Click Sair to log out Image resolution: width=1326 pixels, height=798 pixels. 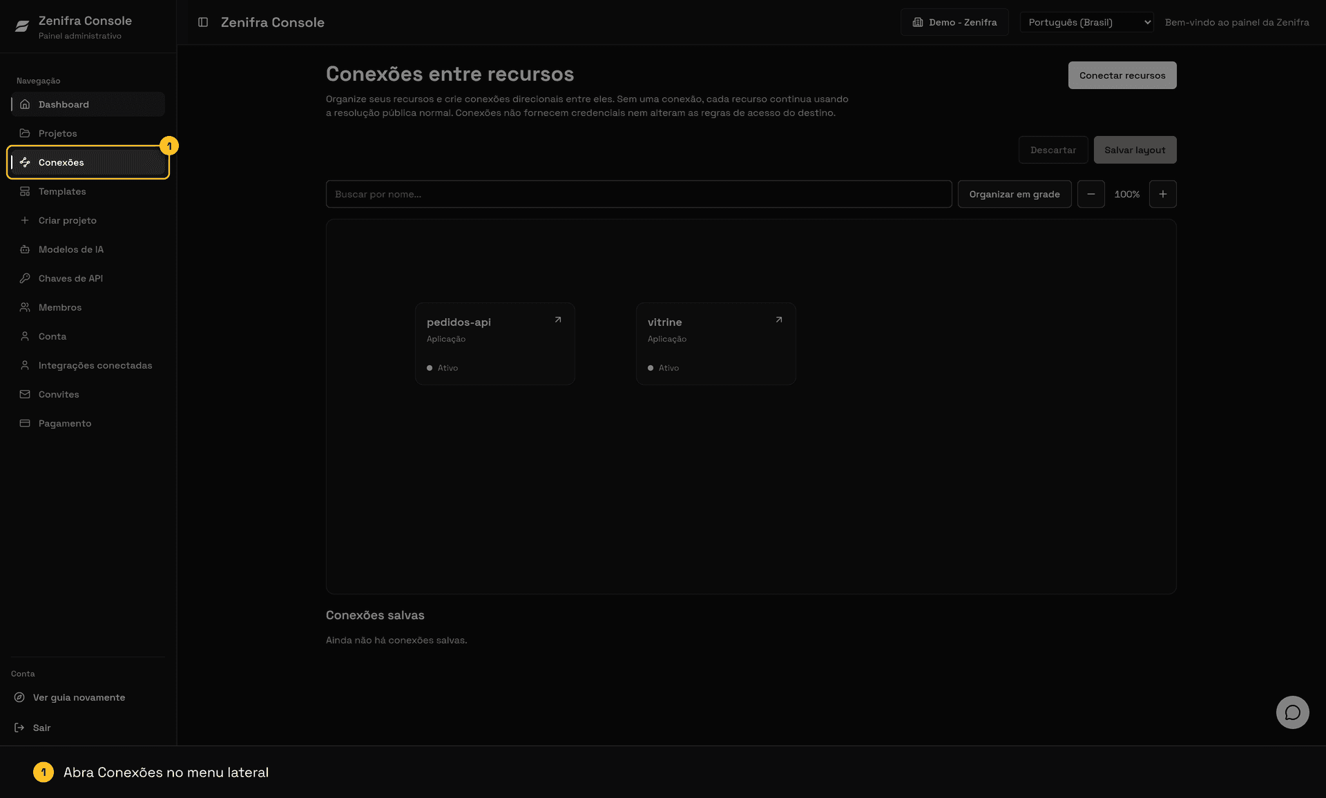[x=41, y=728]
